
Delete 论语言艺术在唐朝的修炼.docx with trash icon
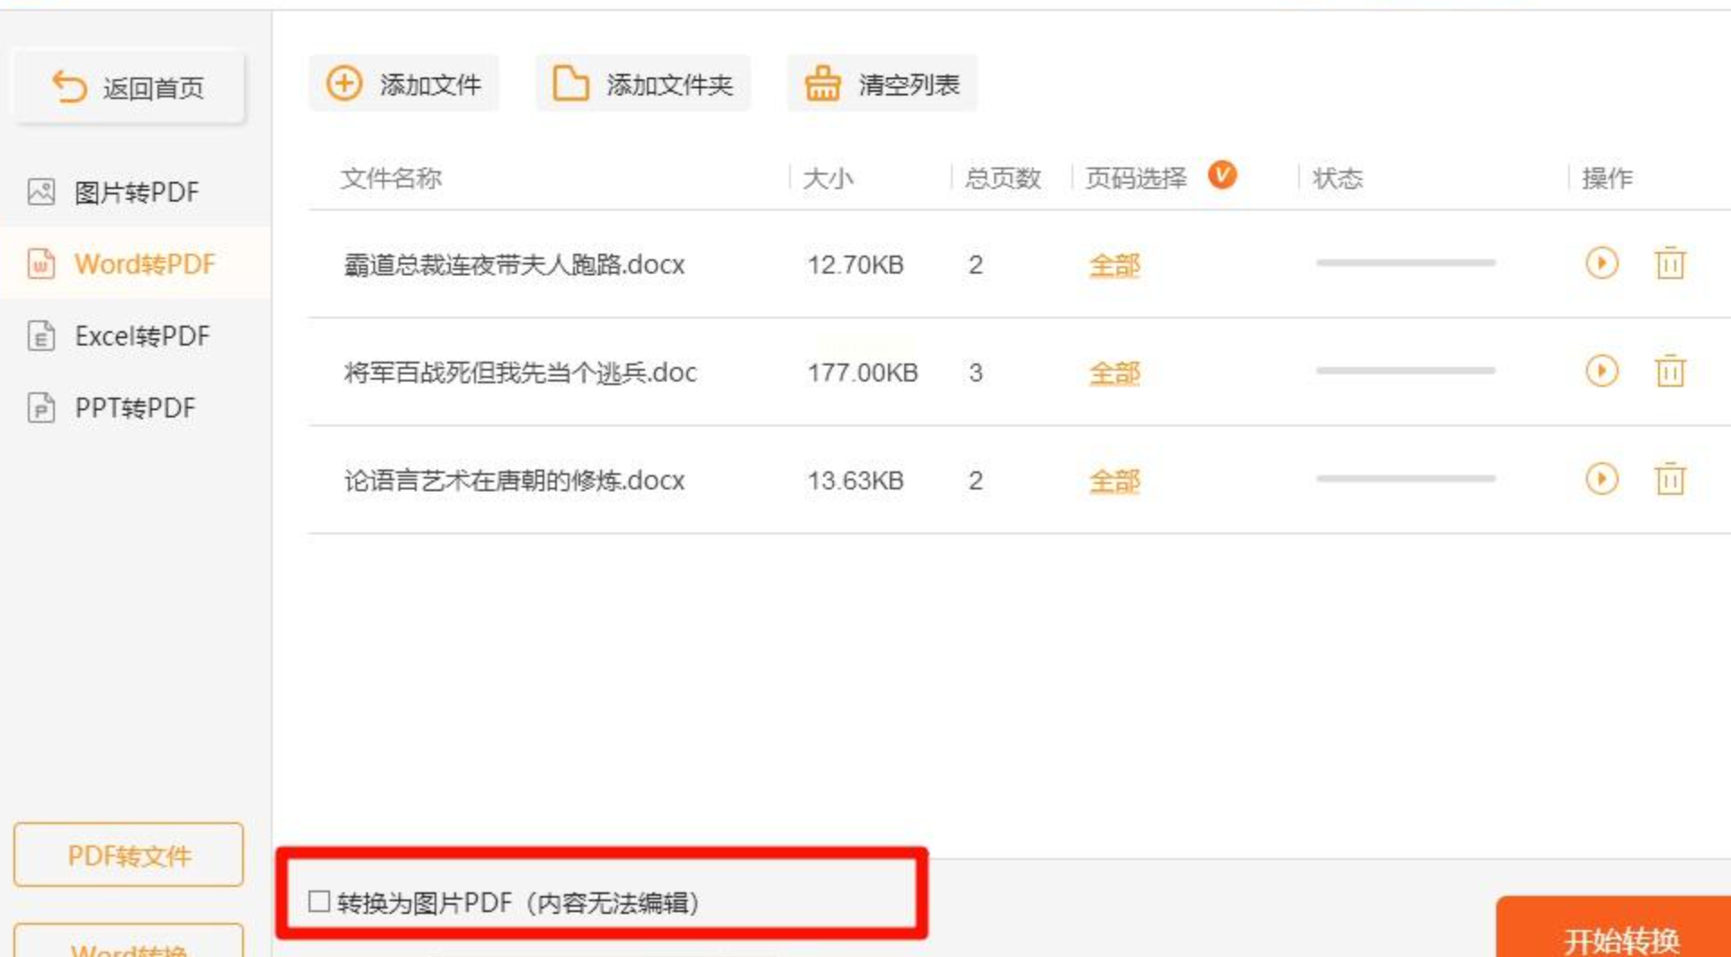coord(1670,478)
